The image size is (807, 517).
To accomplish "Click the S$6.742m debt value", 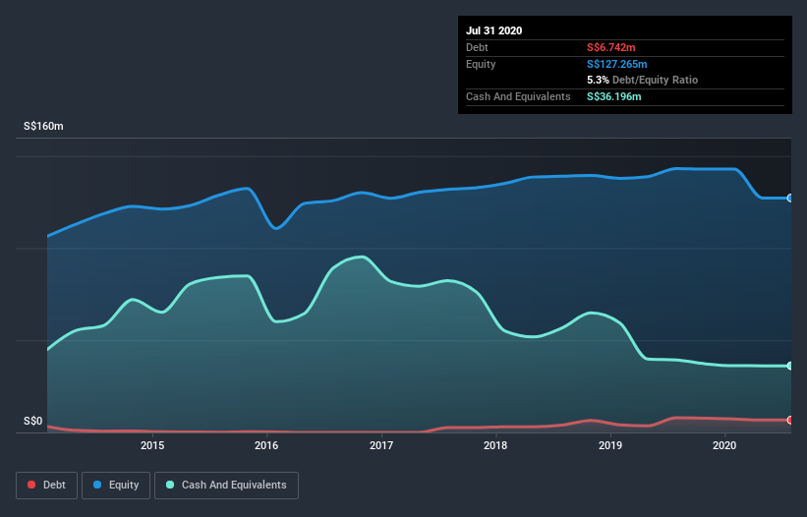I will pos(611,47).
